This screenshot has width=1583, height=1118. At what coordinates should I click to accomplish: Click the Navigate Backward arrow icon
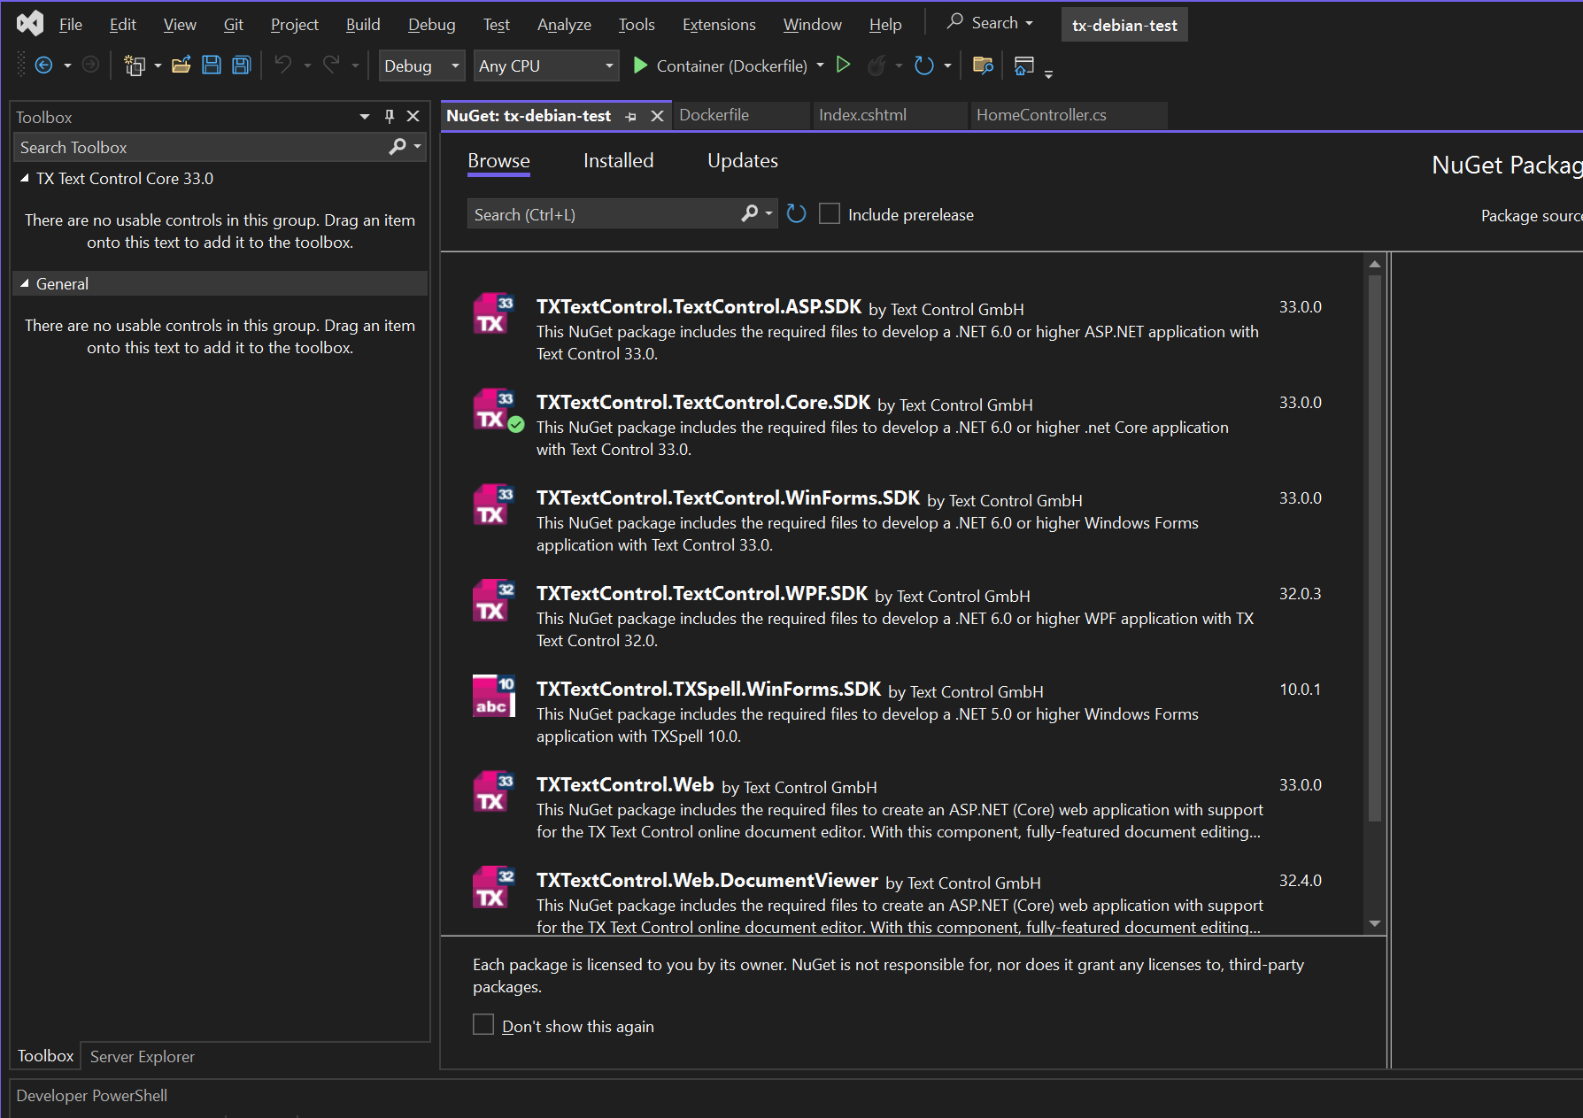click(x=43, y=66)
